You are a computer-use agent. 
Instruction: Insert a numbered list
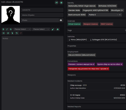tap(8, 33)
